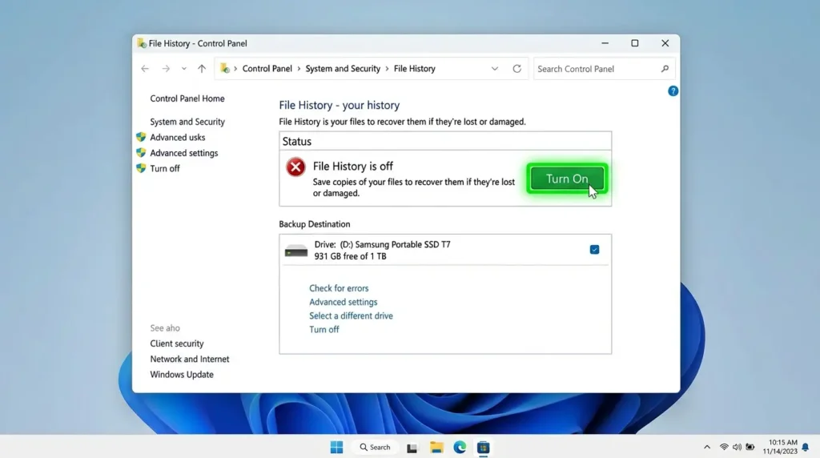The image size is (820, 458).
Task: Go back using the back arrow
Action: coord(145,69)
